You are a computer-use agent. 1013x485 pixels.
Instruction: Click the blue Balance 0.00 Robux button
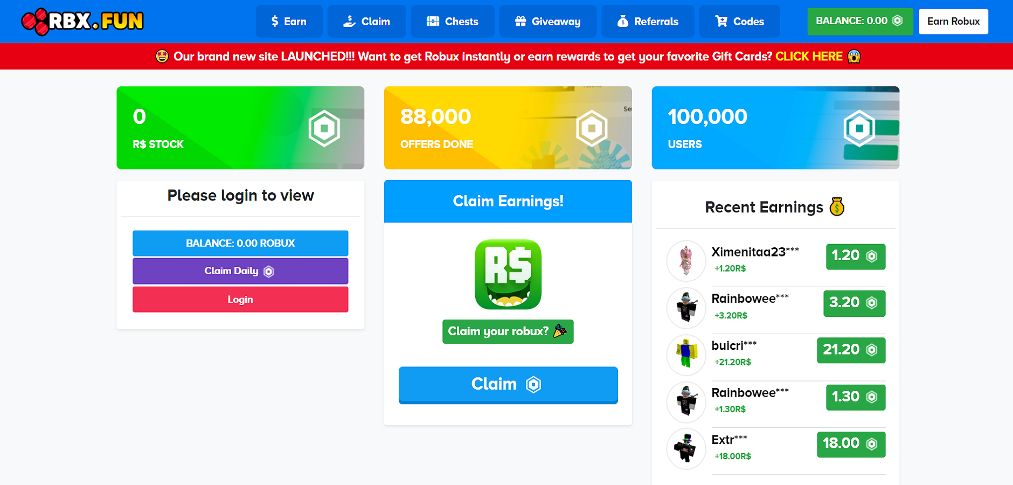[240, 243]
